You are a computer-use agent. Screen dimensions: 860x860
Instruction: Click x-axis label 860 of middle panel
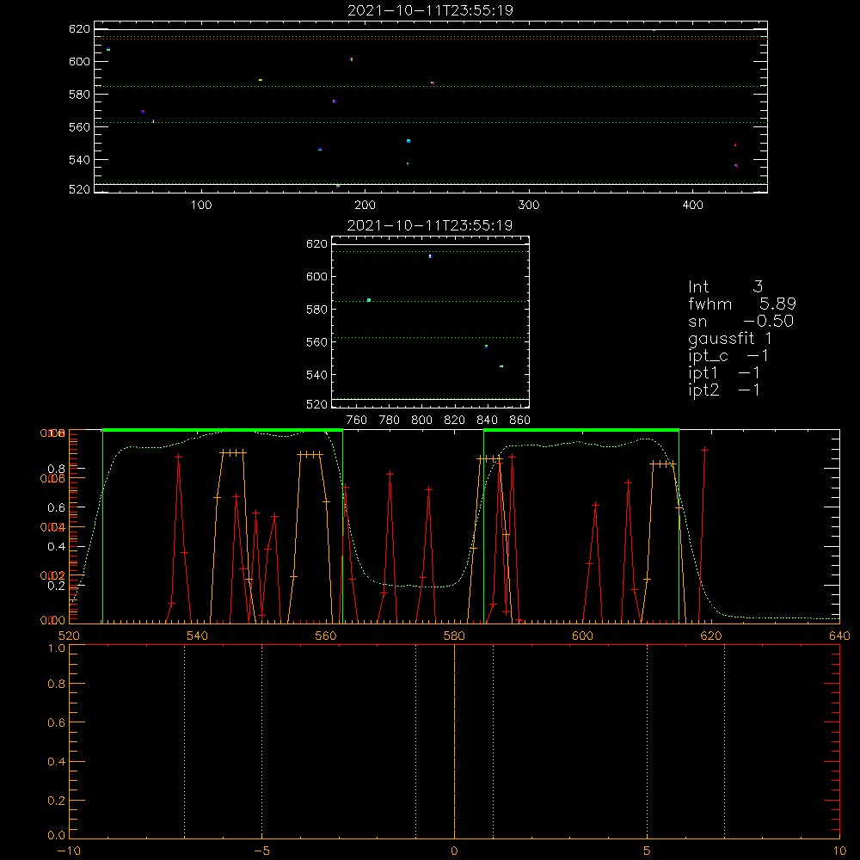pyautogui.click(x=520, y=421)
